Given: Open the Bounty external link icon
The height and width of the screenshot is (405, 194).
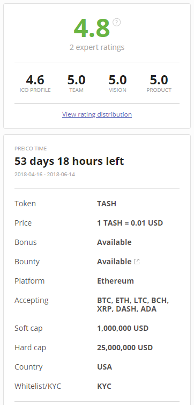Looking at the screenshot, I should tap(137, 262).
